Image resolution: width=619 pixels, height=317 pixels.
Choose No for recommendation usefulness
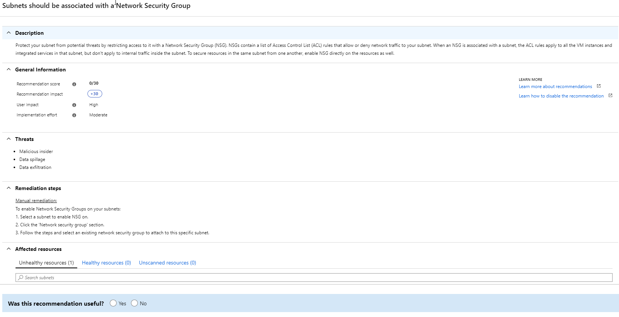pyautogui.click(x=134, y=303)
